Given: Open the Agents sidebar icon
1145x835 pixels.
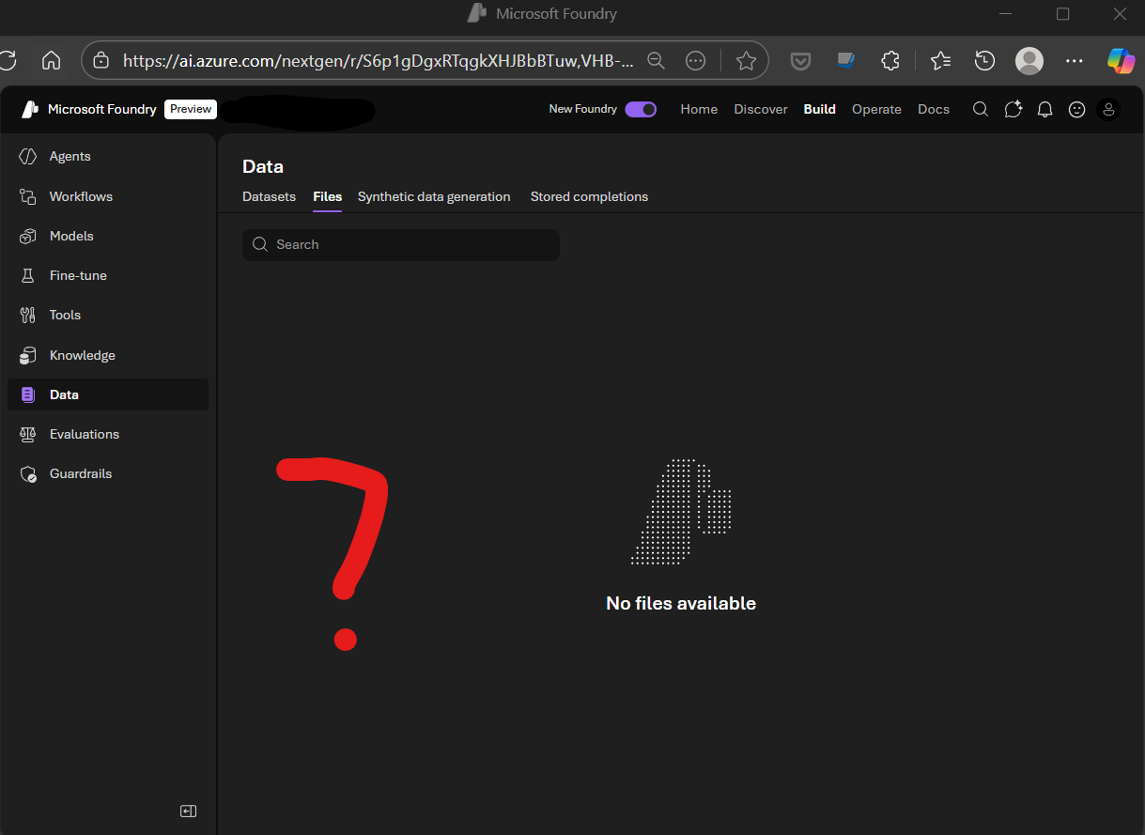Looking at the screenshot, I should 28,157.
